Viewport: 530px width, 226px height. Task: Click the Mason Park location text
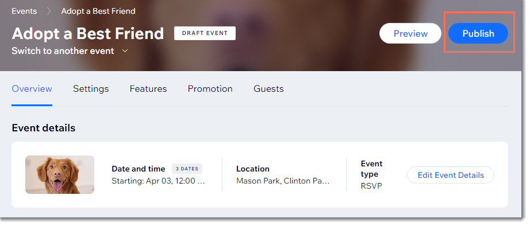(283, 181)
